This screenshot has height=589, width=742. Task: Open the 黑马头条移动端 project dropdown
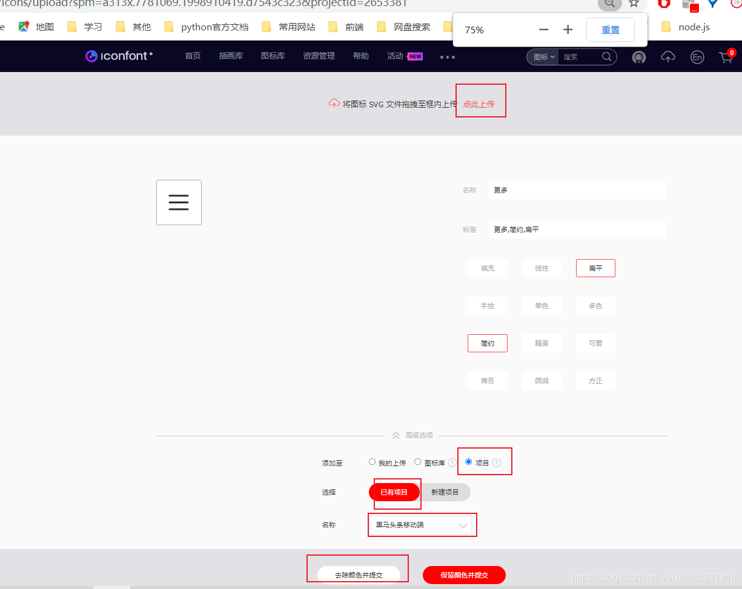click(422, 525)
